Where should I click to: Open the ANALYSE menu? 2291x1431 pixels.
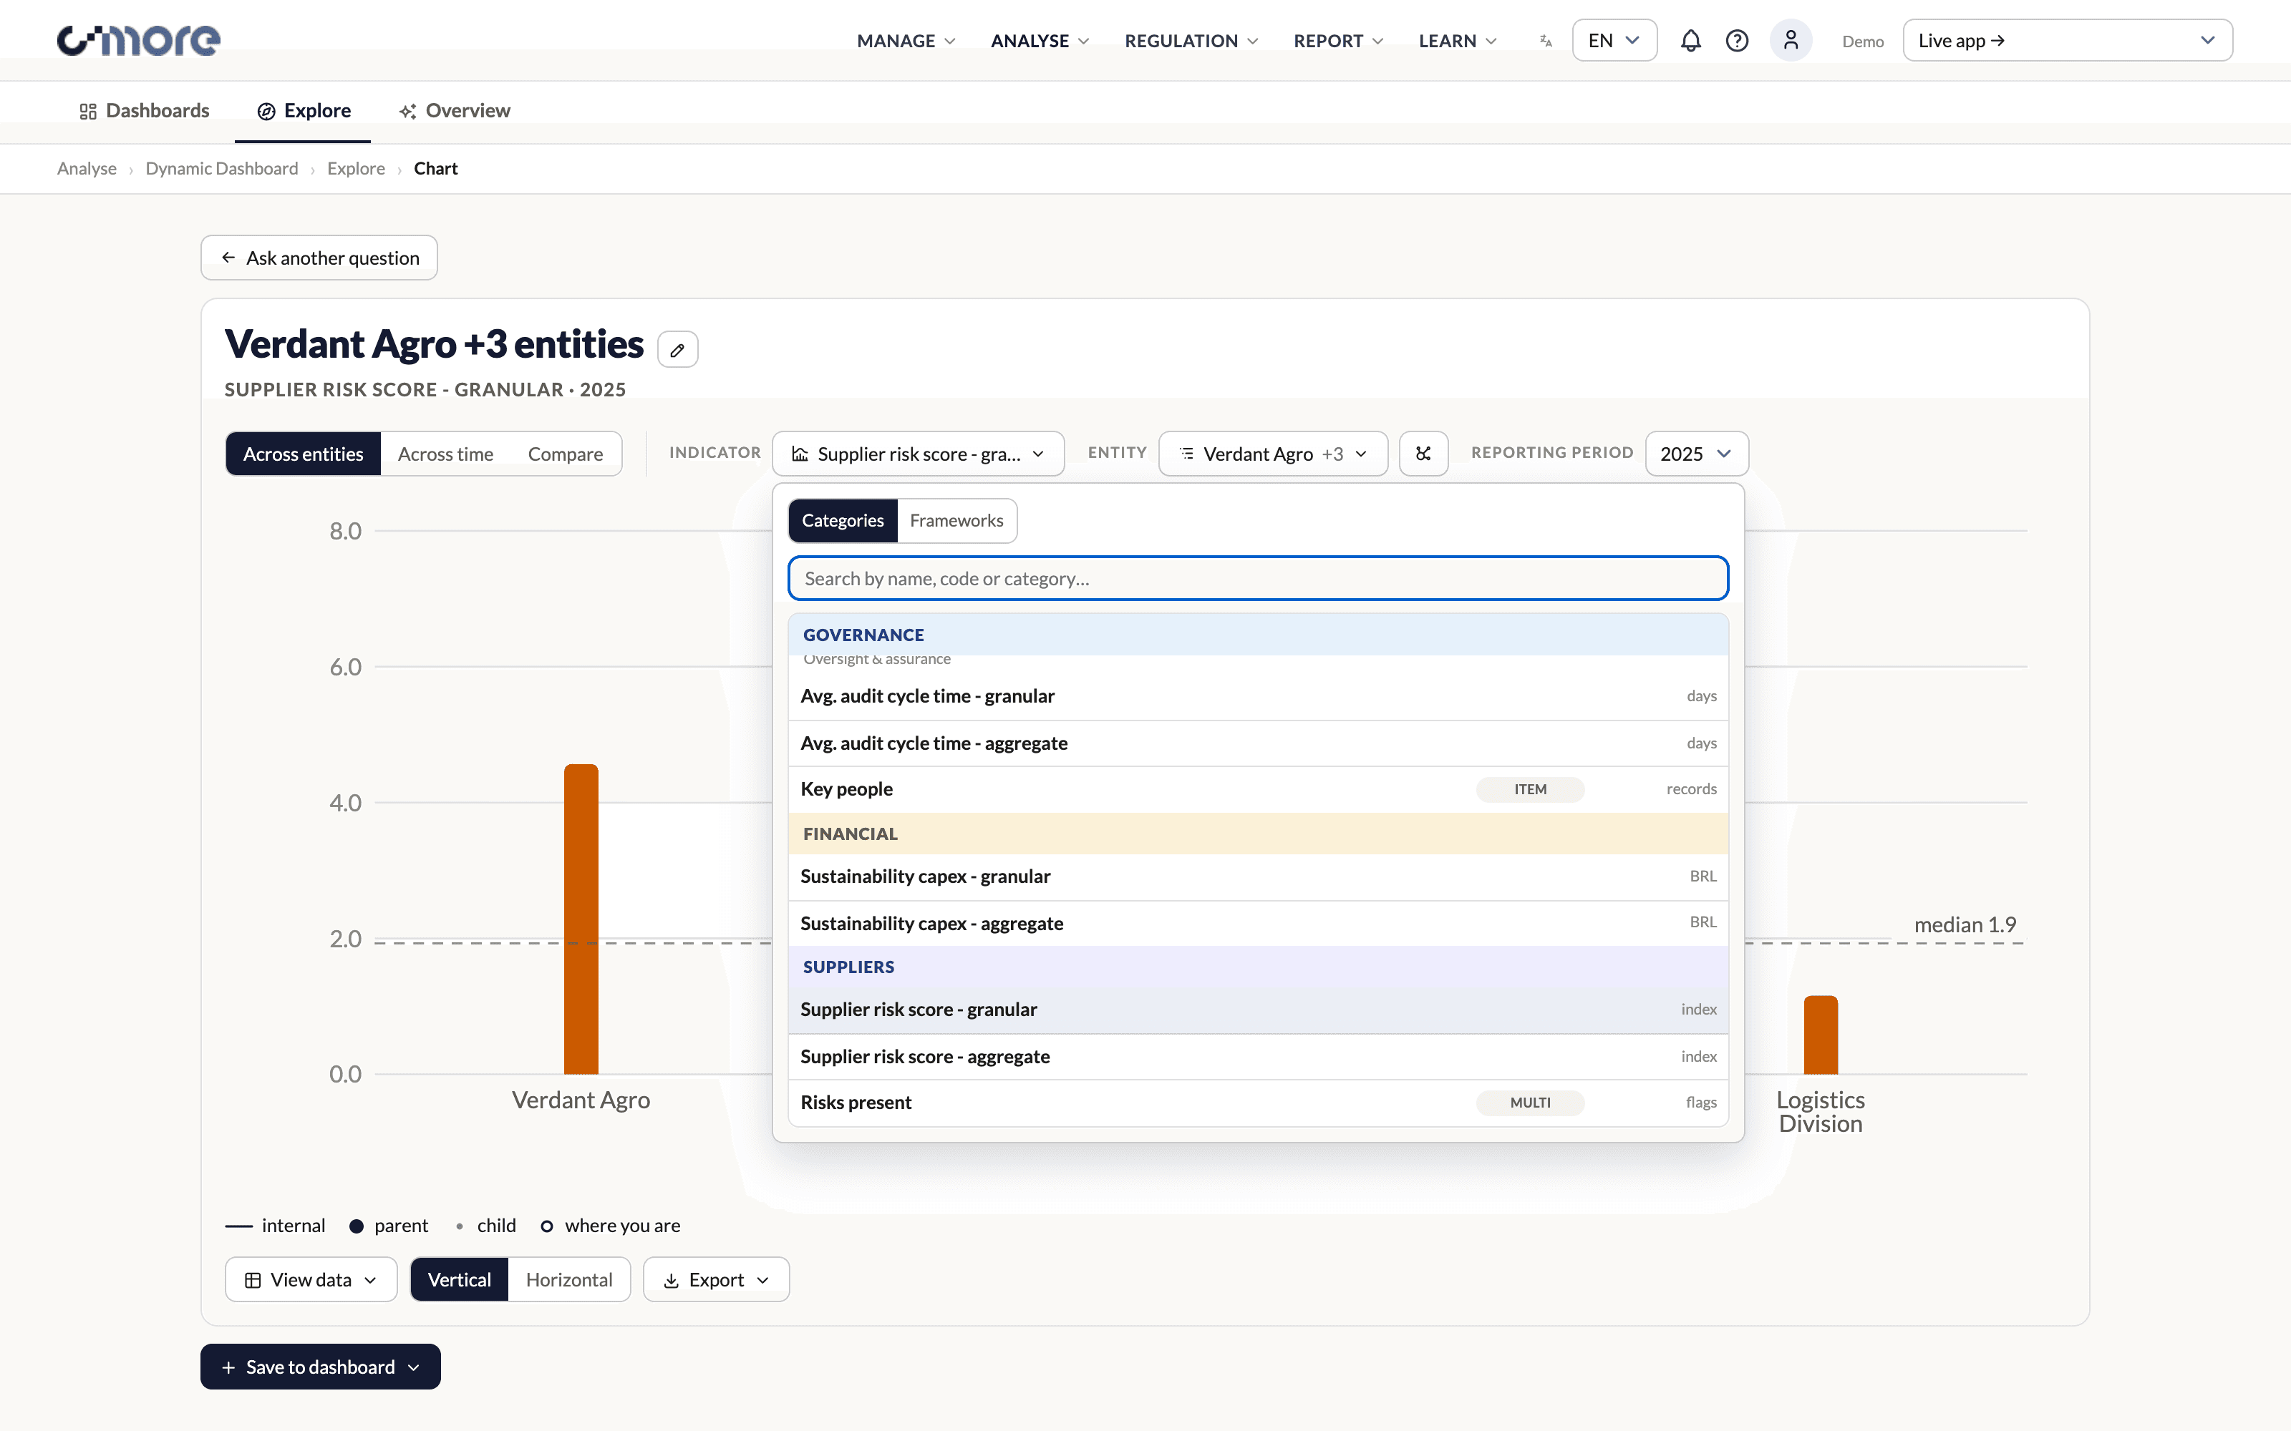(x=1040, y=41)
